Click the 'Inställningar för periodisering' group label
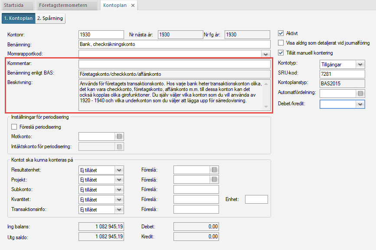Viewport: 376px width, 250px height. click(x=40, y=117)
